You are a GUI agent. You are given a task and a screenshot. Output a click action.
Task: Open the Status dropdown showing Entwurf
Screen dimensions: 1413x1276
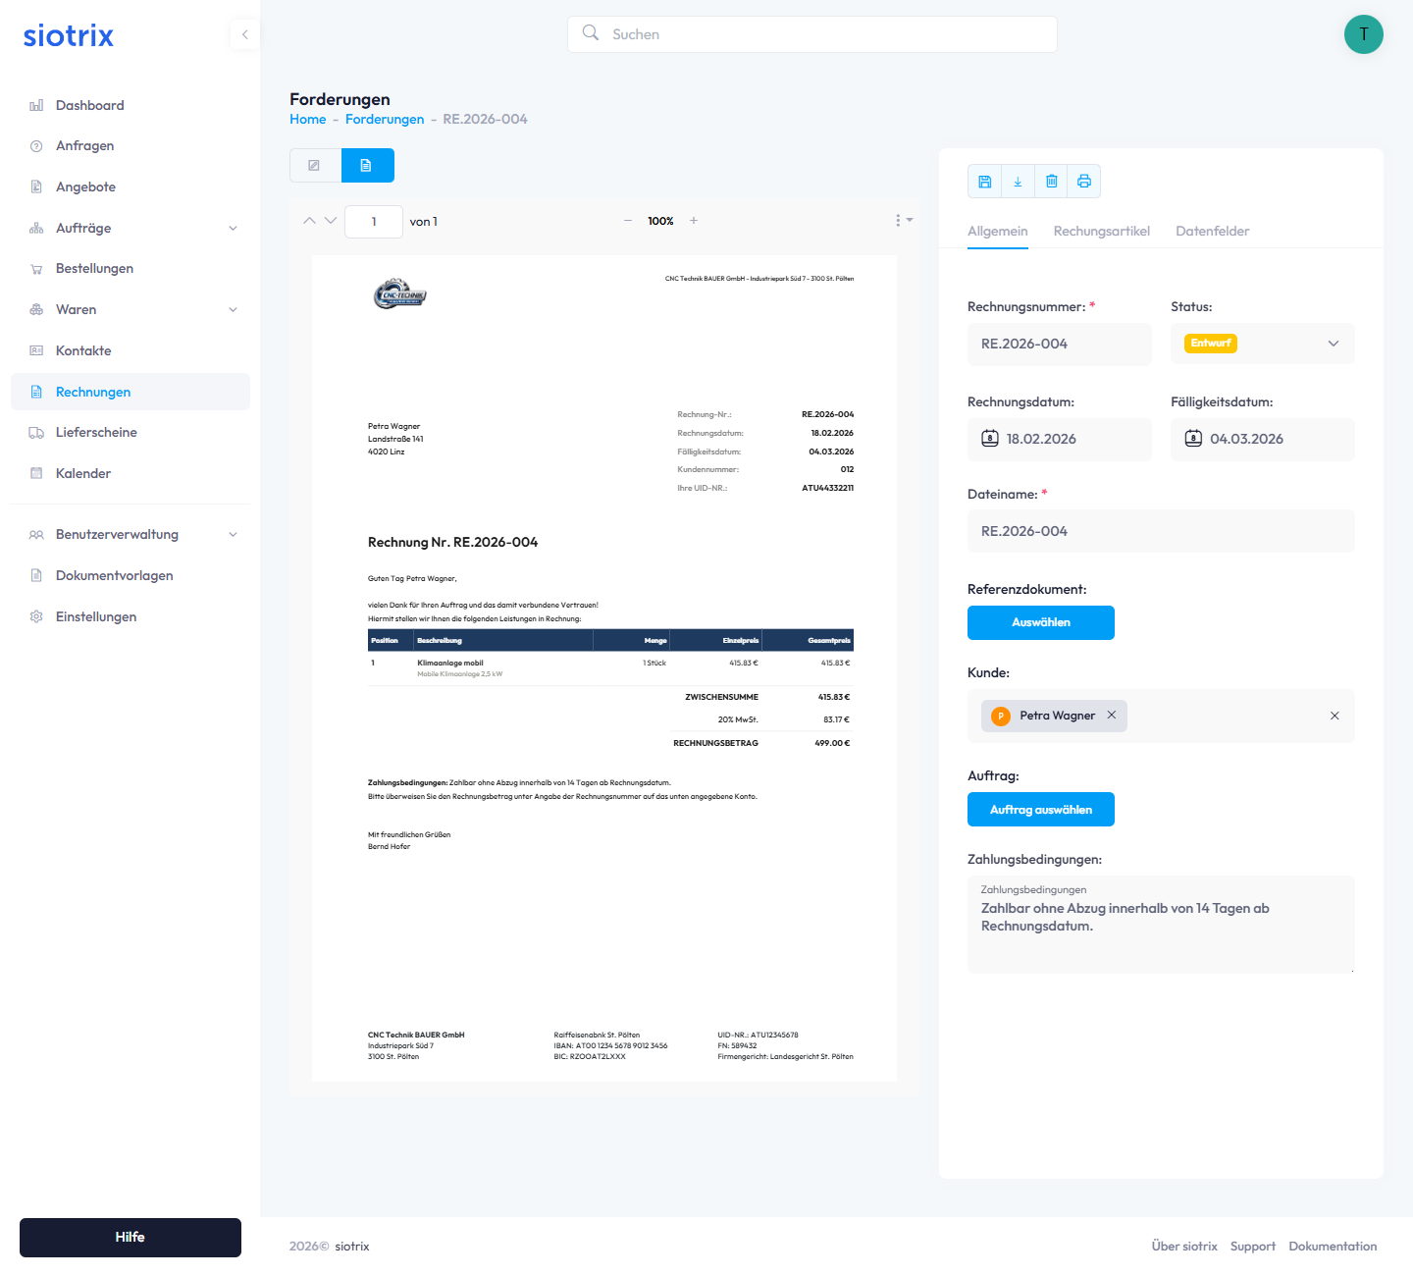click(x=1262, y=344)
